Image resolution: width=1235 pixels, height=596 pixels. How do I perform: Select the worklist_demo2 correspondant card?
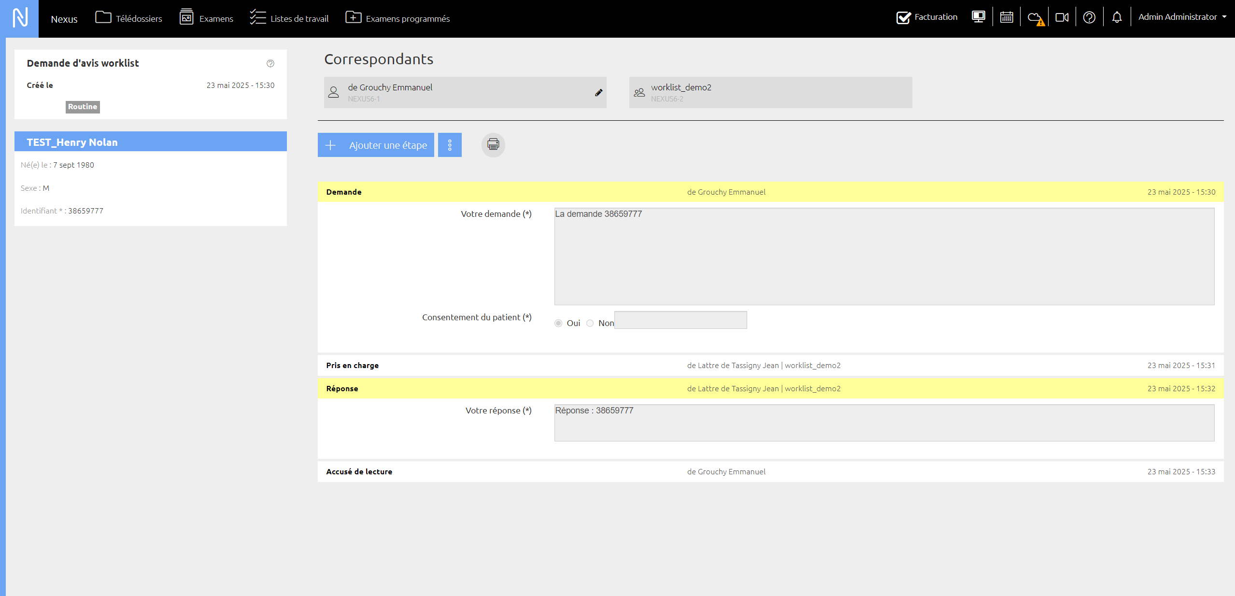(770, 92)
